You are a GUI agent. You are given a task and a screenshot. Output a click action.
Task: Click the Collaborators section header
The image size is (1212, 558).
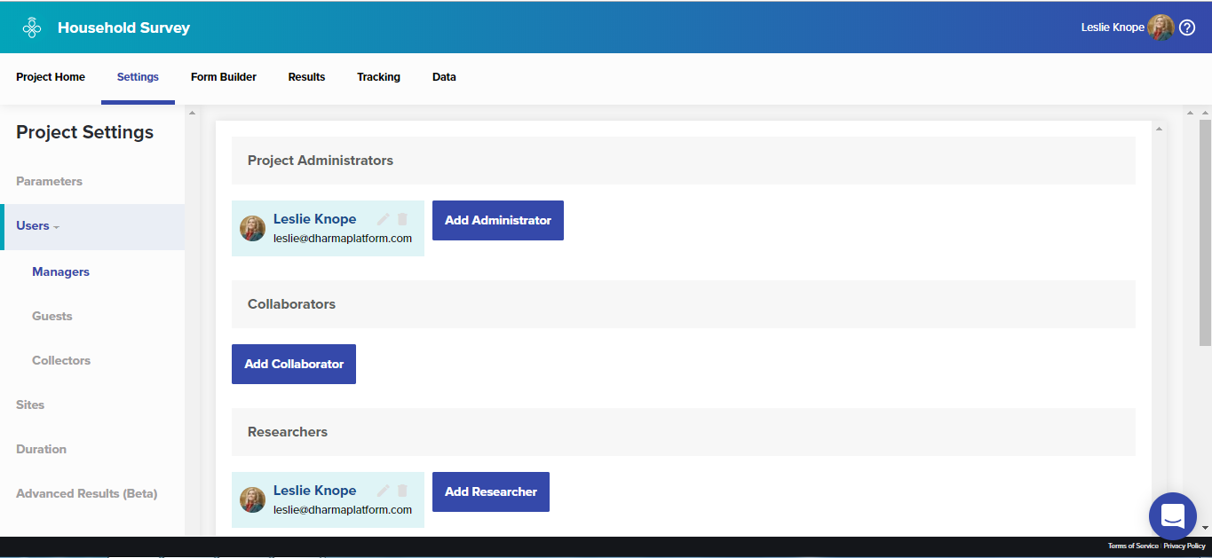coord(684,304)
